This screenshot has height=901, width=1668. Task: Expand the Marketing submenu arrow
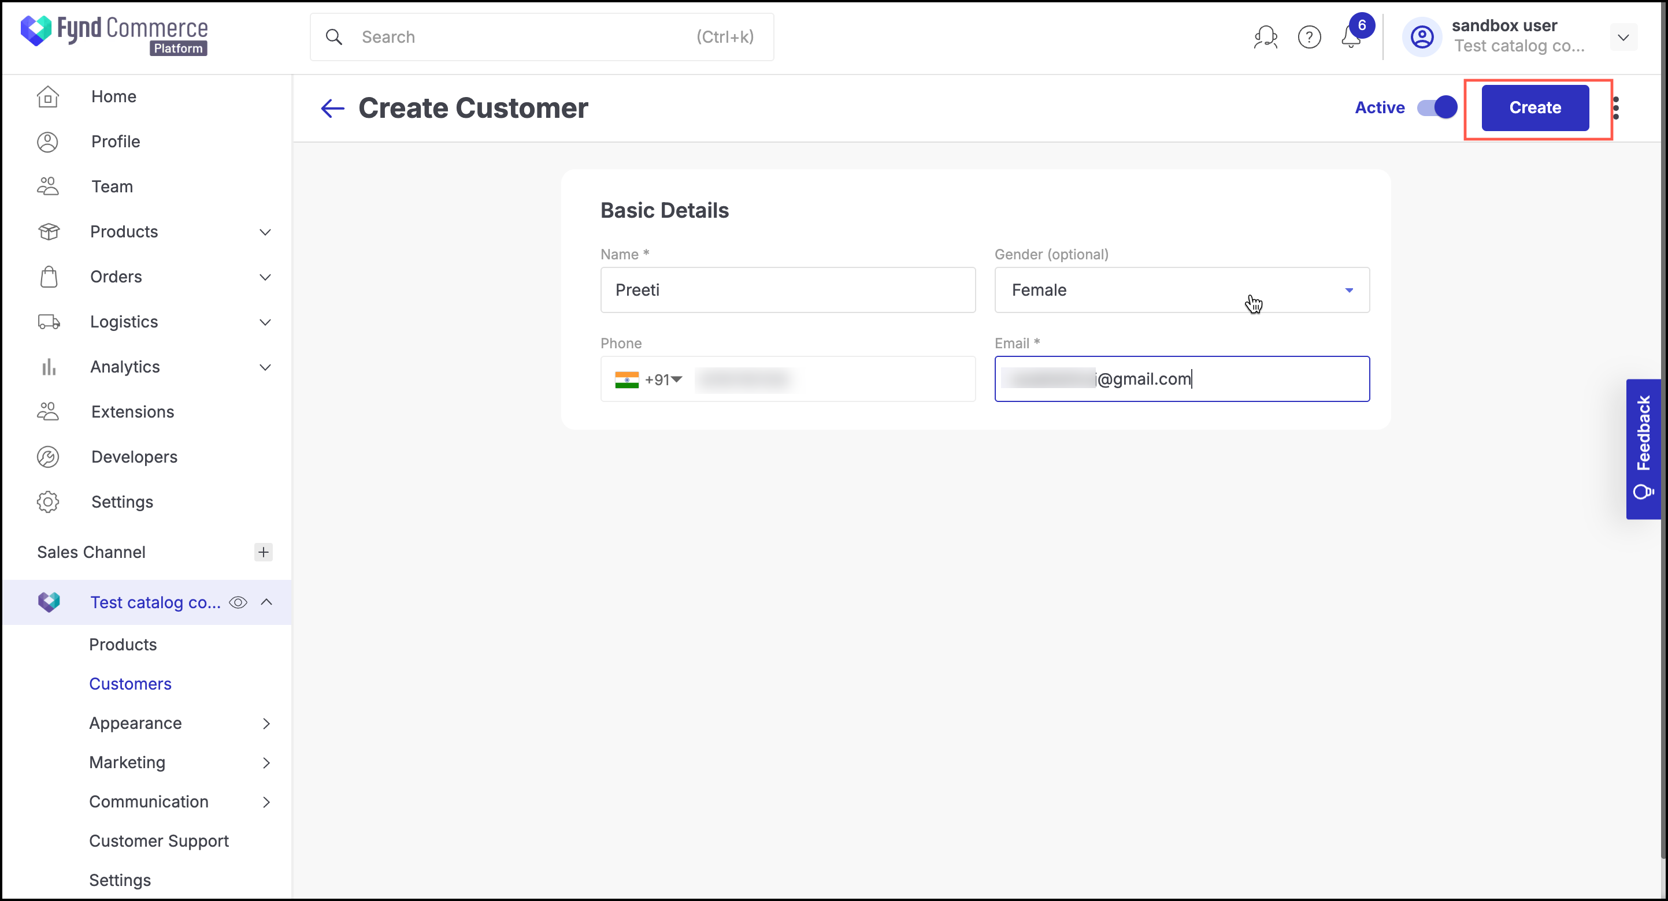tap(266, 763)
